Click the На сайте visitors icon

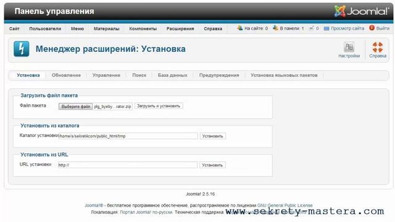tap(240, 28)
